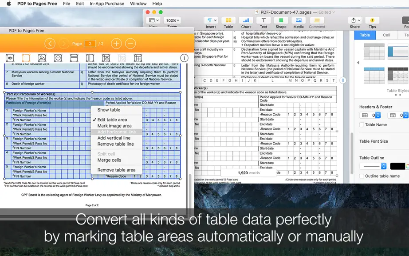Select the remove table area tool

(58, 58)
